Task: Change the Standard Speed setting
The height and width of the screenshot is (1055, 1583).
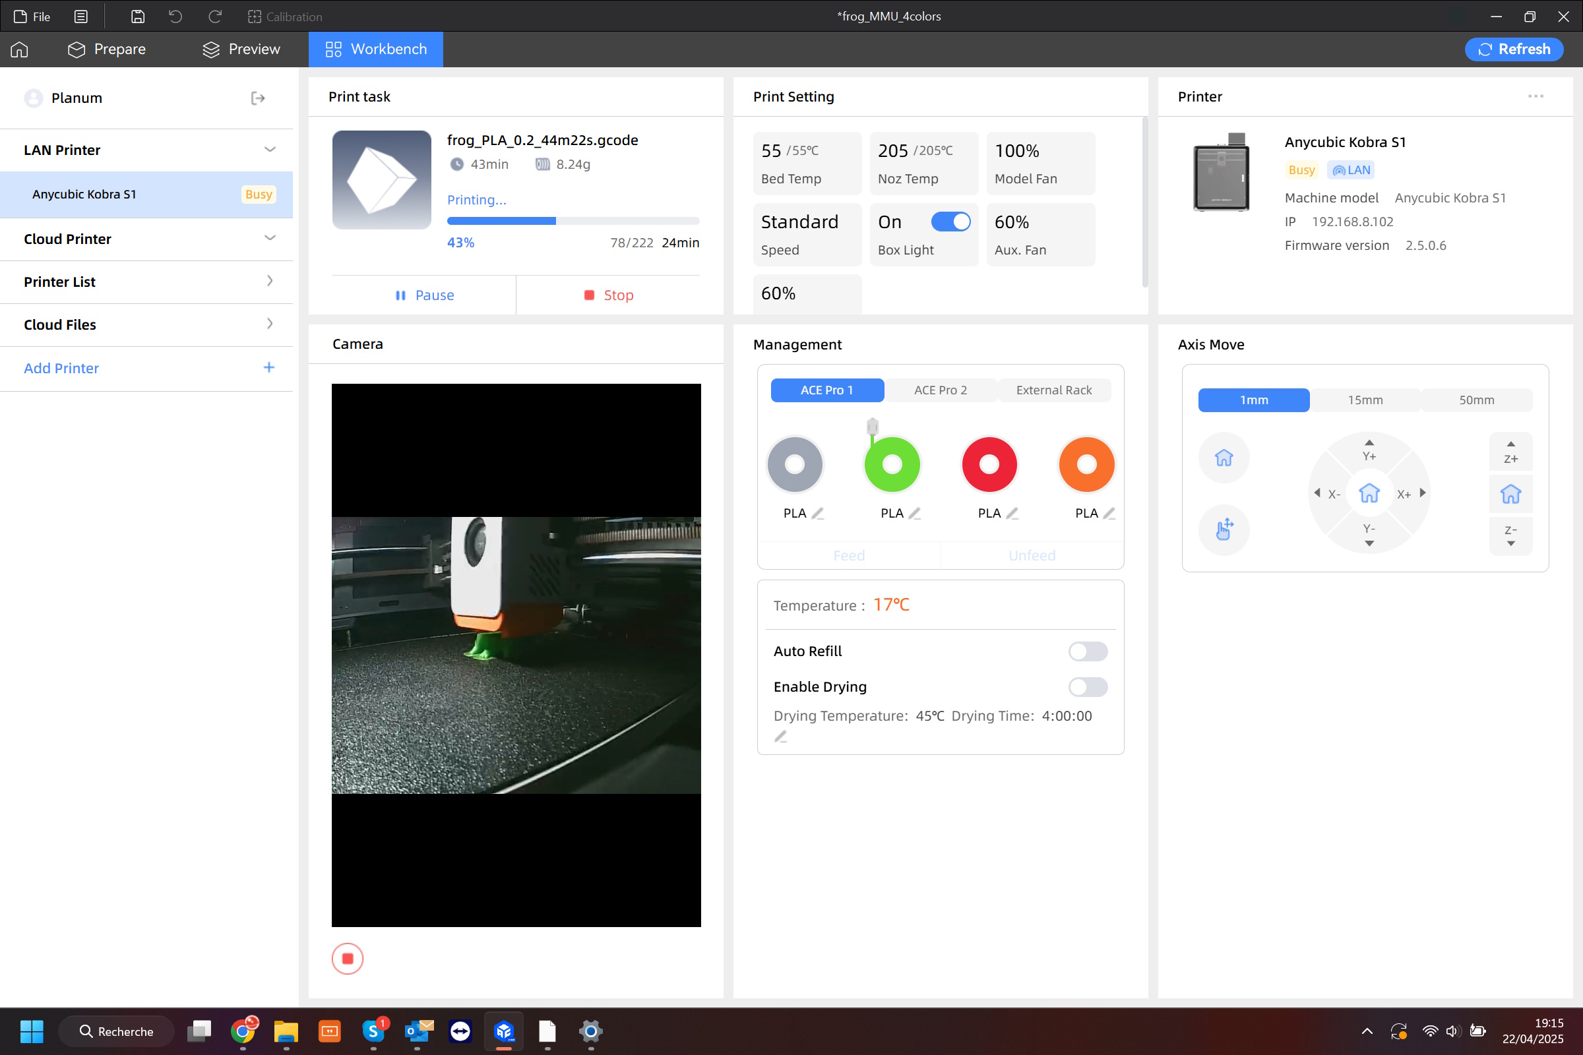Action: pos(806,235)
